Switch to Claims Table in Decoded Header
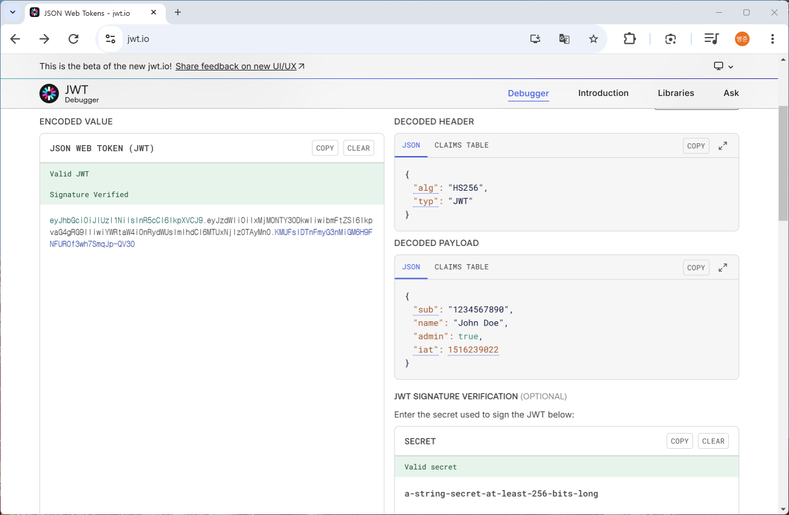 tap(462, 146)
